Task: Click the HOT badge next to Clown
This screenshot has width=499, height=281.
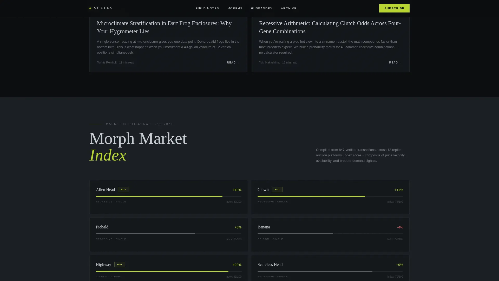Action: [x=277, y=190]
